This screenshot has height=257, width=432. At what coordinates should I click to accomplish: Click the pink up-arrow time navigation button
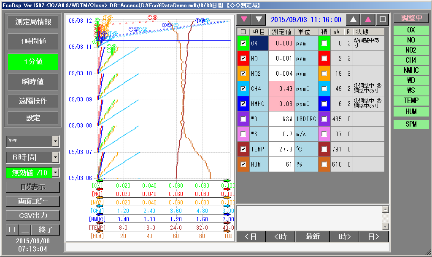click(x=368, y=19)
